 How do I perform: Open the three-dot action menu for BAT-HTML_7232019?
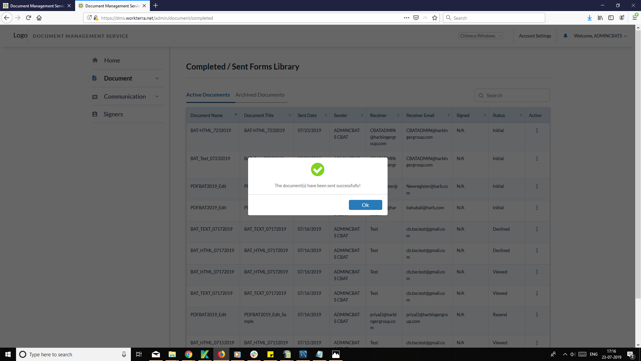click(537, 130)
